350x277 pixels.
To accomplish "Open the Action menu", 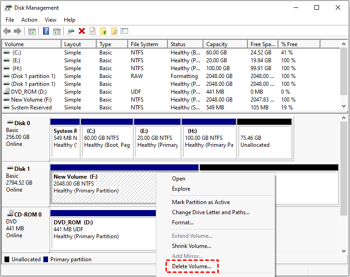I will click(29, 20).
